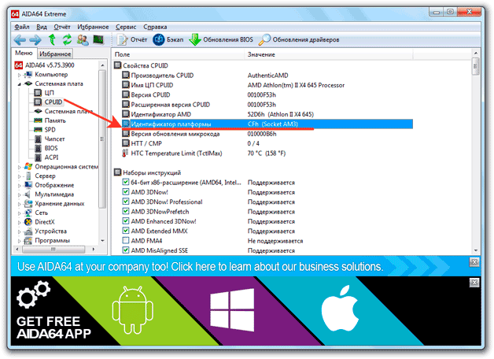Go up a level with the green arrow
The image size is (494, 359).
tap(52, 39)
